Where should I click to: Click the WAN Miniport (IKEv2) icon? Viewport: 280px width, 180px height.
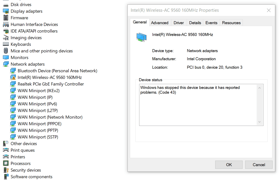click(x=13, y=91)
